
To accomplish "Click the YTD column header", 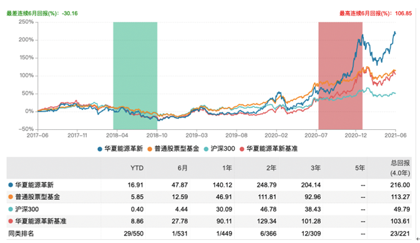I will click(x=137, y=168).
